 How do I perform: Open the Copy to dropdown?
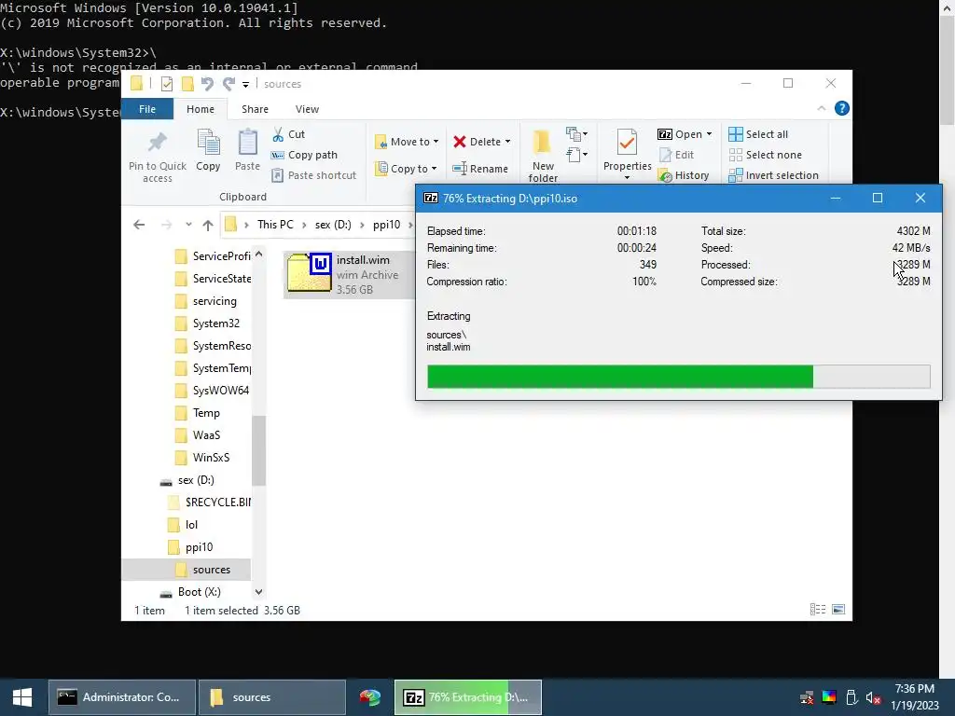point(407,169)
